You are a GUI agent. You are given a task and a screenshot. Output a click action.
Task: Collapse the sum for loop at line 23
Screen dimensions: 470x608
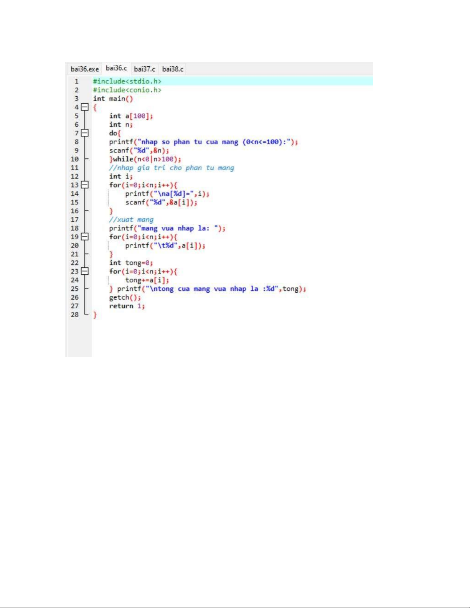(85, 271)
